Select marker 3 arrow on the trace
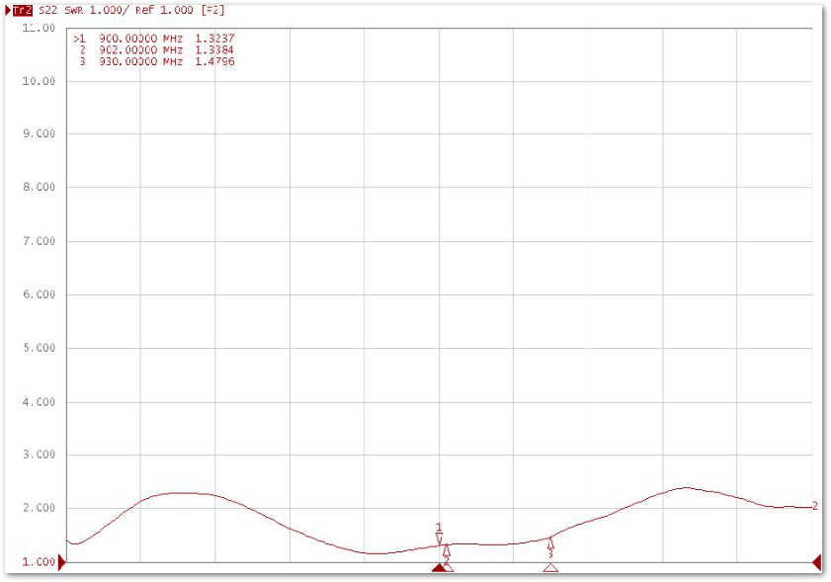 550,543
